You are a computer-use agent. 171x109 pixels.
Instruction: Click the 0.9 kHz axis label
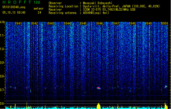click(x=2, y=63)
